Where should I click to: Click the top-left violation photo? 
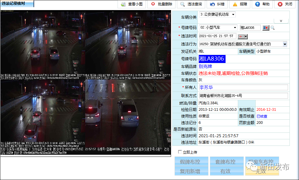click(43, 45)
